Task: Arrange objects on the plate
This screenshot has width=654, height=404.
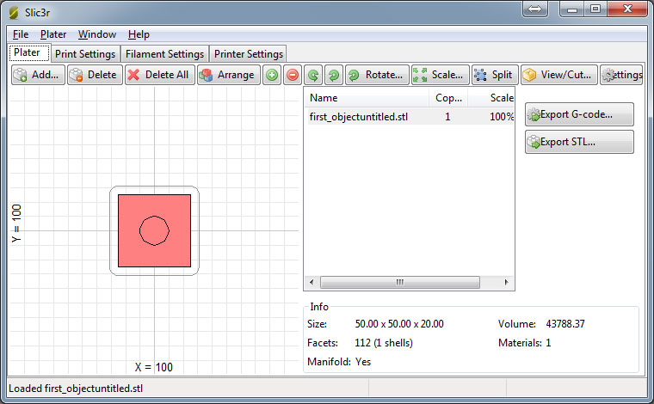Action: (229, 75)
